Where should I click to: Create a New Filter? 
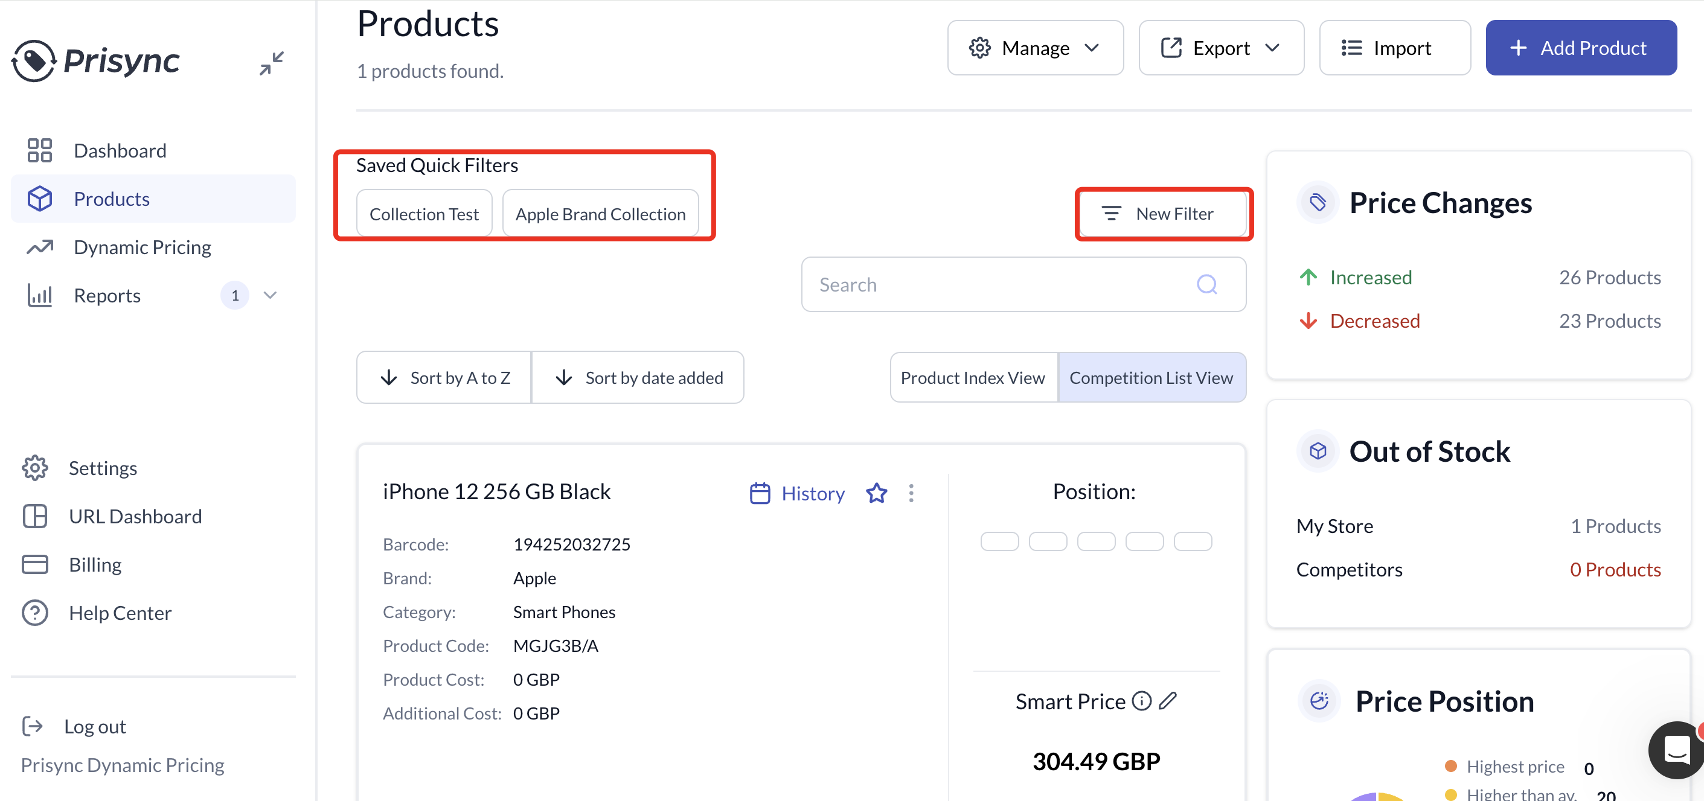point(1163,213)
